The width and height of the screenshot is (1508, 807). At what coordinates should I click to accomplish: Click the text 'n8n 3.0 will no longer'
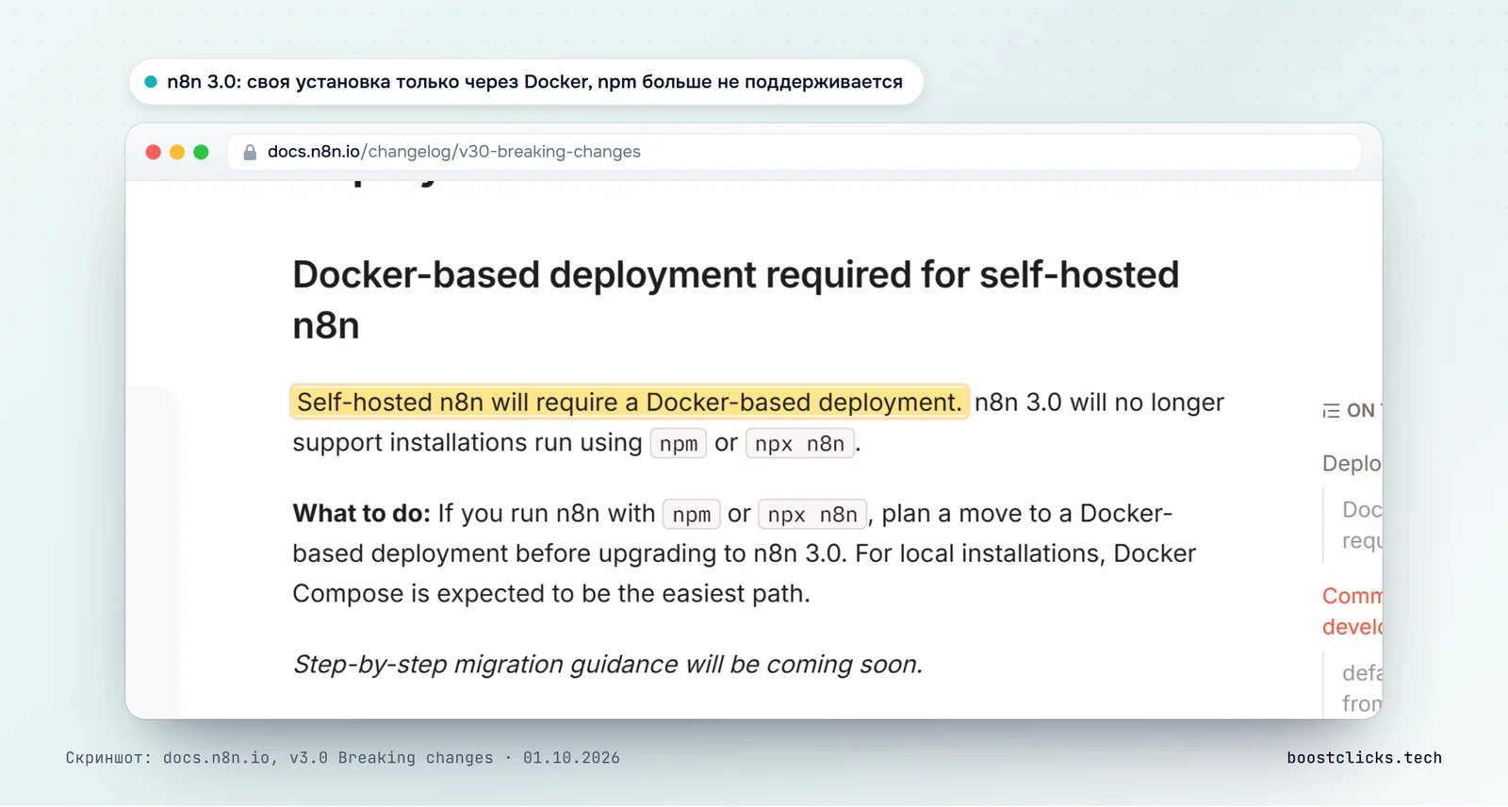1099,403
